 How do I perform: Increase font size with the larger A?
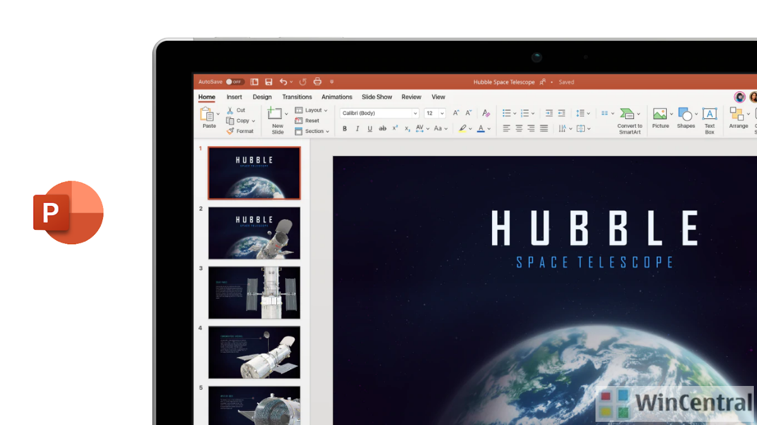[x=456, y=113]
